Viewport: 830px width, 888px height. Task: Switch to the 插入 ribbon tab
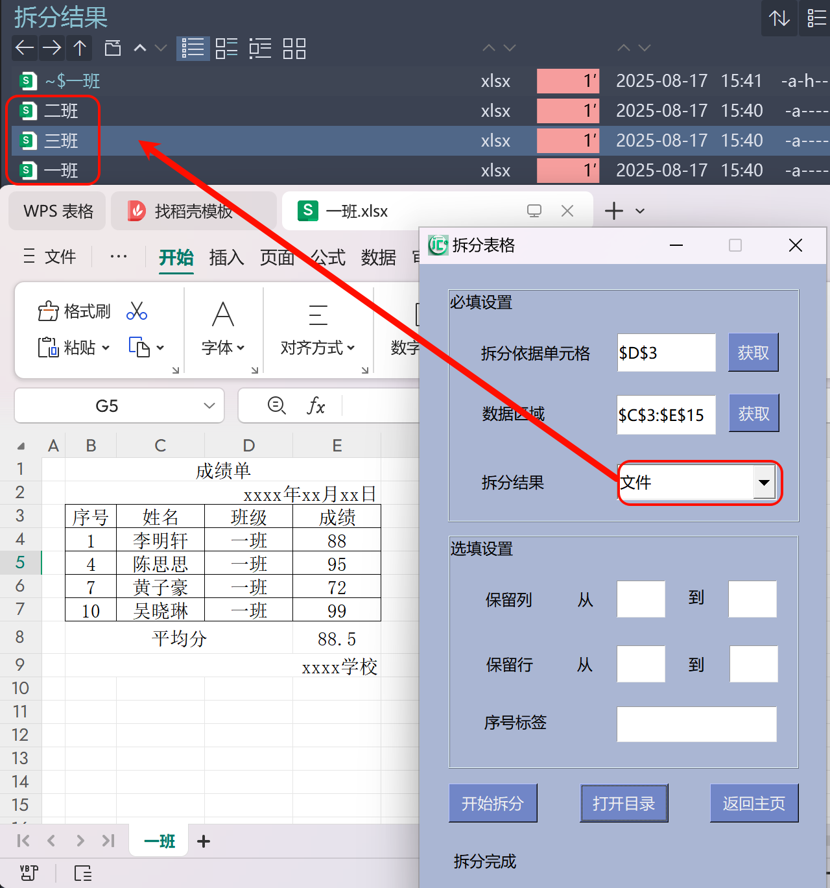(x=226, y=257)
